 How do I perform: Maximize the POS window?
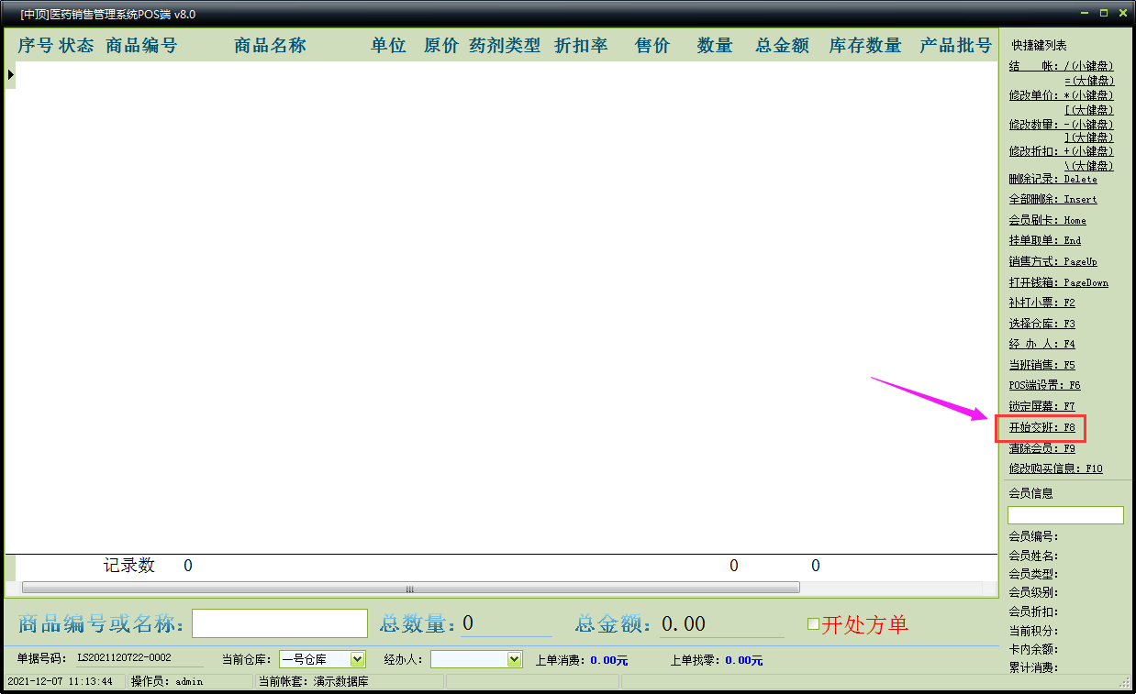(1104, 13)
